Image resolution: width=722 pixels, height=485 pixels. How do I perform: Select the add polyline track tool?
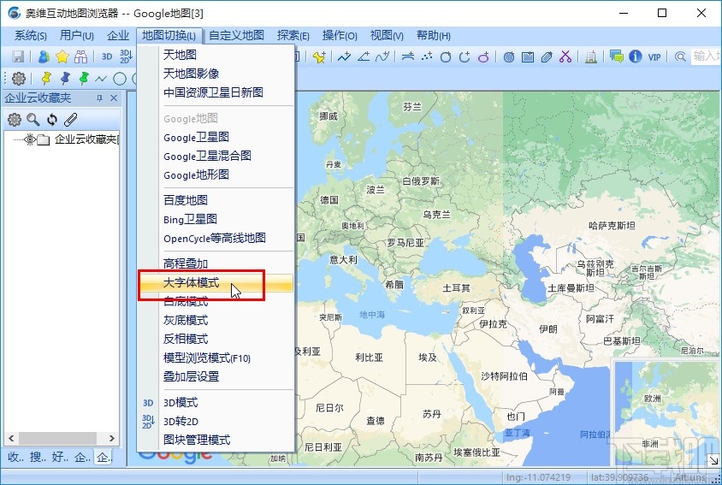click(344, 56)
